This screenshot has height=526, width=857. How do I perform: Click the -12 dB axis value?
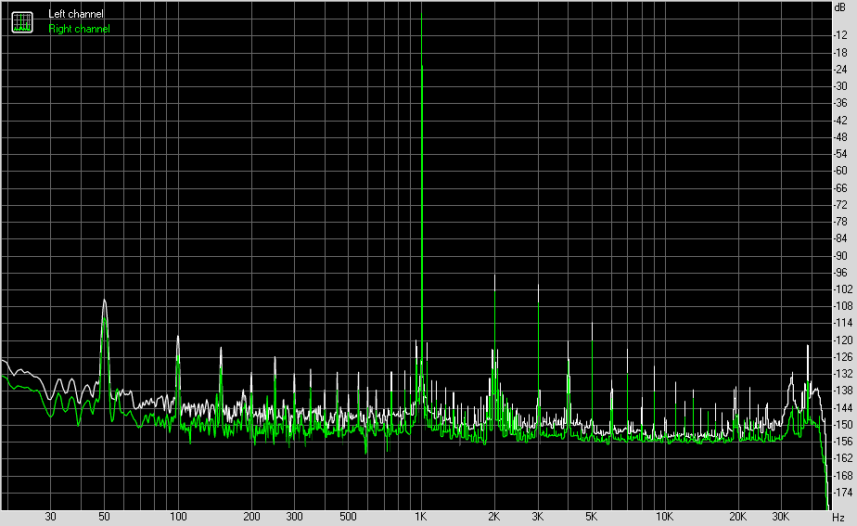coord(840,35)
